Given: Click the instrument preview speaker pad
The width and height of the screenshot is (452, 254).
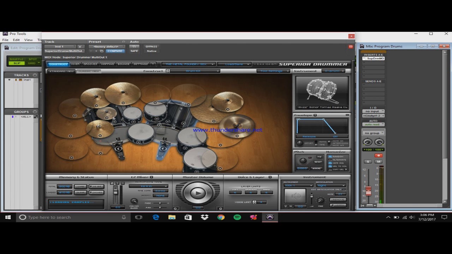Looking at the screenshot, I should point(296,196).
